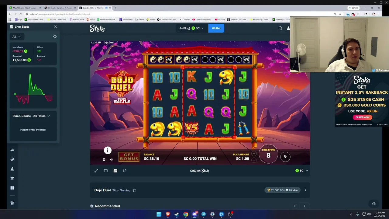389x219 pixels.
Task: Click the Get Bonus button
Action: click(x=129, y=157)
